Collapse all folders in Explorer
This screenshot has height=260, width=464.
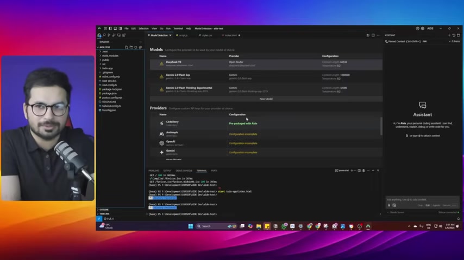pyautogui.click(x=141, y=47)
